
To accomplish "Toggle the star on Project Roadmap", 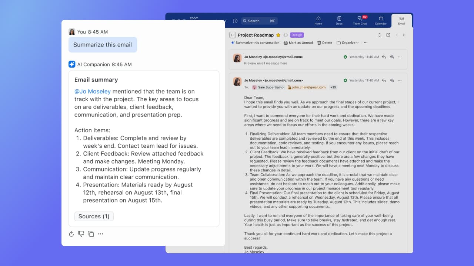I will (x=278, y=35).
